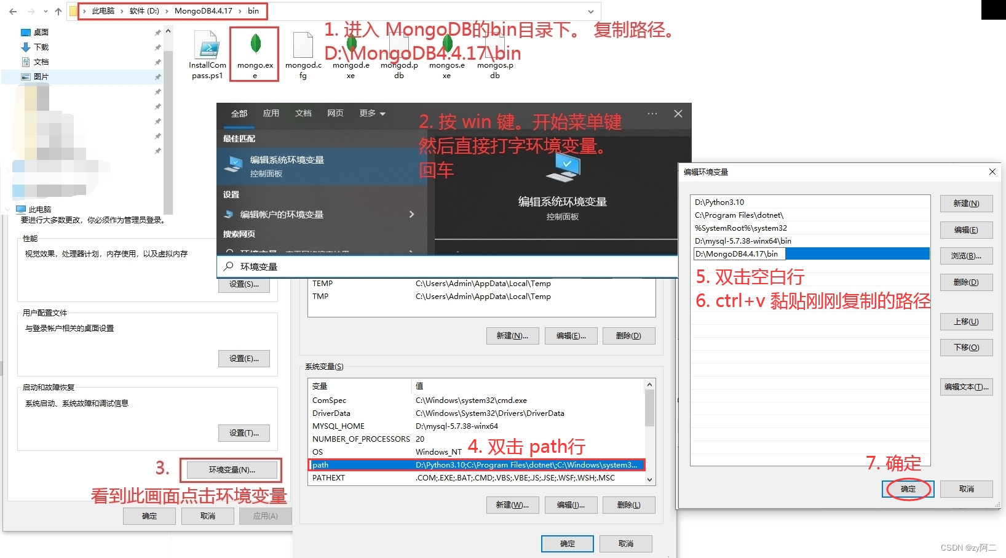1006x558 pixels.
Task: Select %SystemRoot%\system32 path entry
Action: tap(810, 228)
